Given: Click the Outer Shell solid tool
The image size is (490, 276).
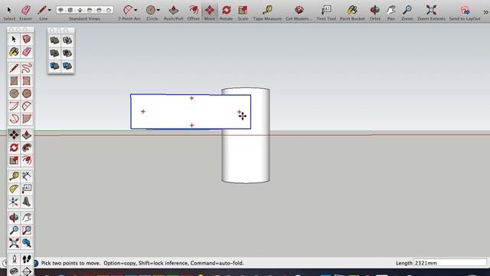Looking at the screenshot, I should (x=54, y=41).
